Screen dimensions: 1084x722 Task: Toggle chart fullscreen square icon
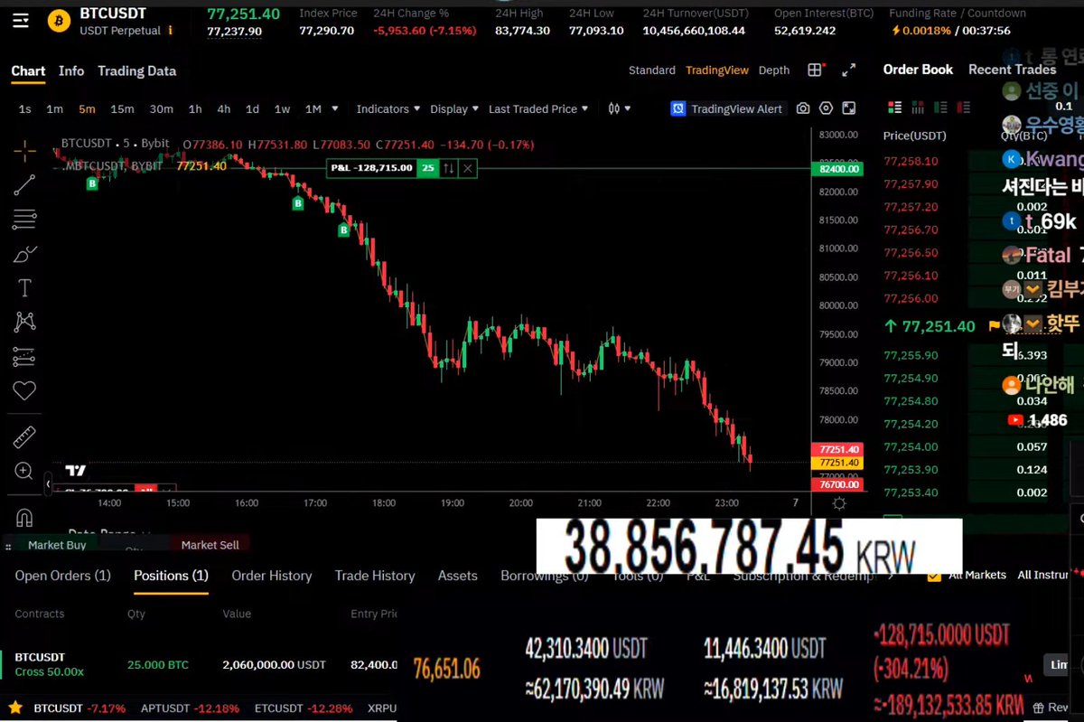[849, 108]
